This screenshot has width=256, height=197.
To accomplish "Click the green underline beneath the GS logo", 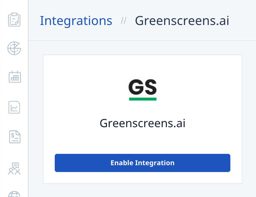I will 143,99.
